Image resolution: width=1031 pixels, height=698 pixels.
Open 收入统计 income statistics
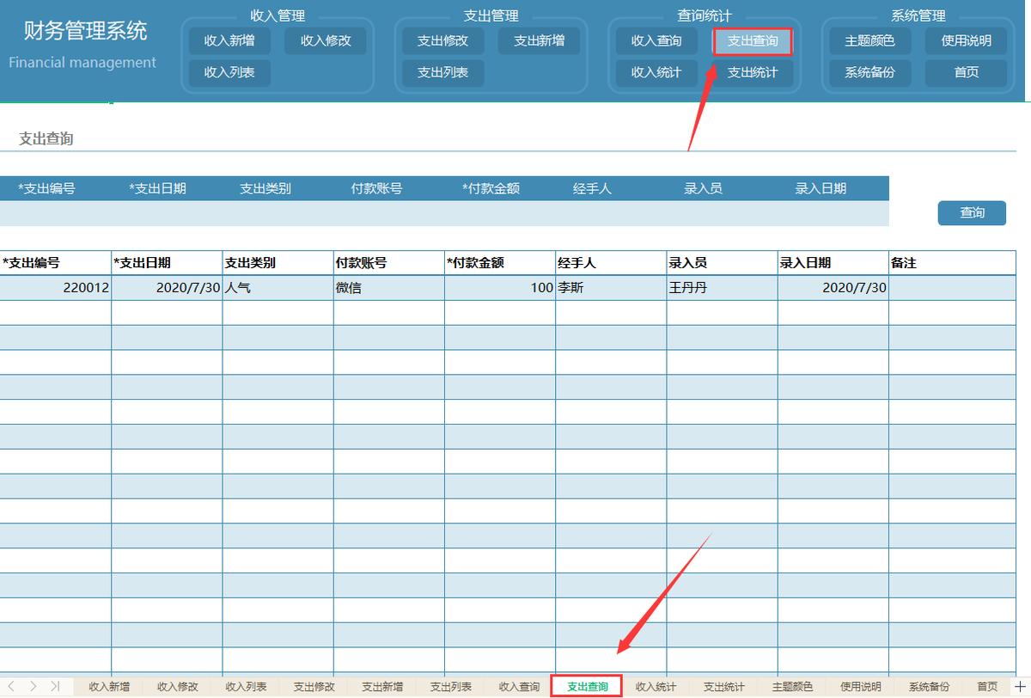tap(656, 72)
